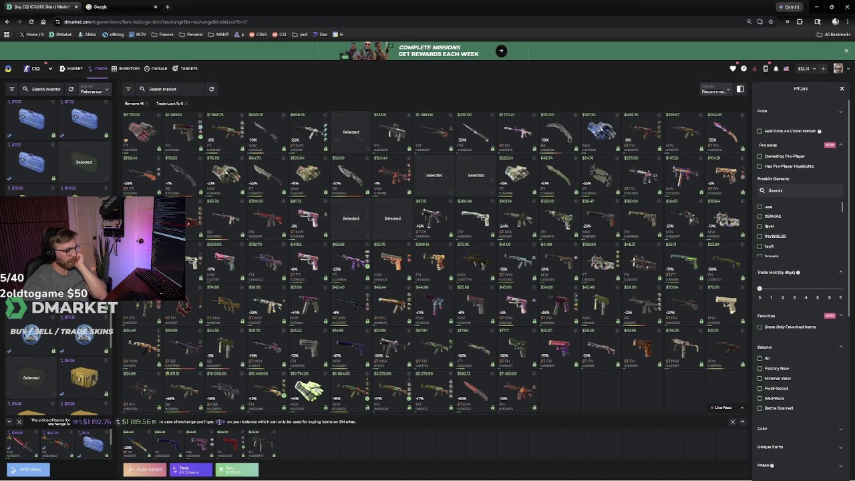Check the Minimal Wear exterior
The image size is (855, 481).
(759, 378)
